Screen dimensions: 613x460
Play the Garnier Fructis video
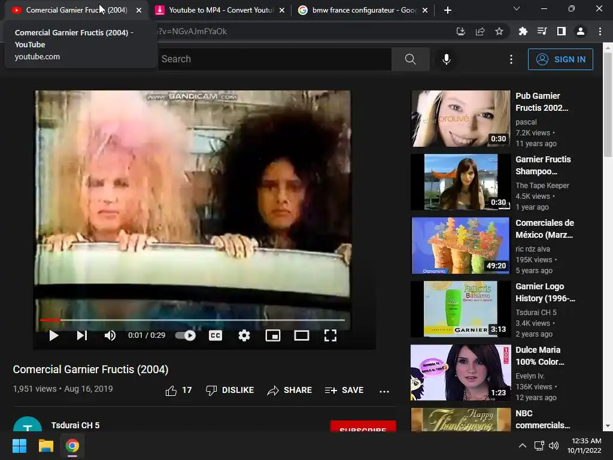[53, 335]
